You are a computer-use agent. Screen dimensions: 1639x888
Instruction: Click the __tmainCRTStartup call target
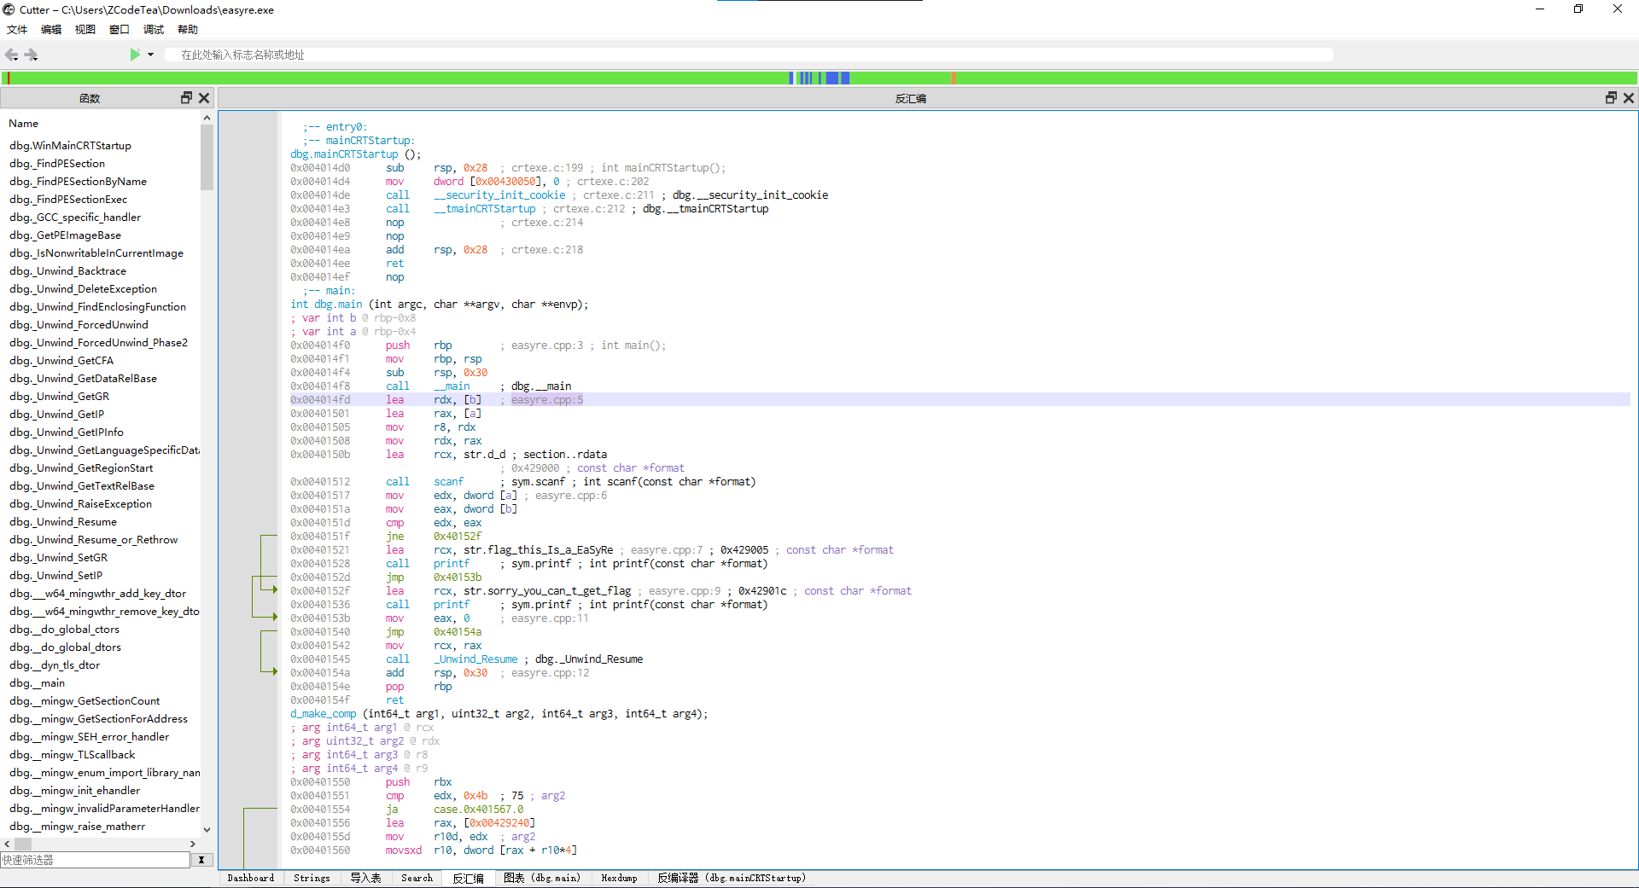485,209
